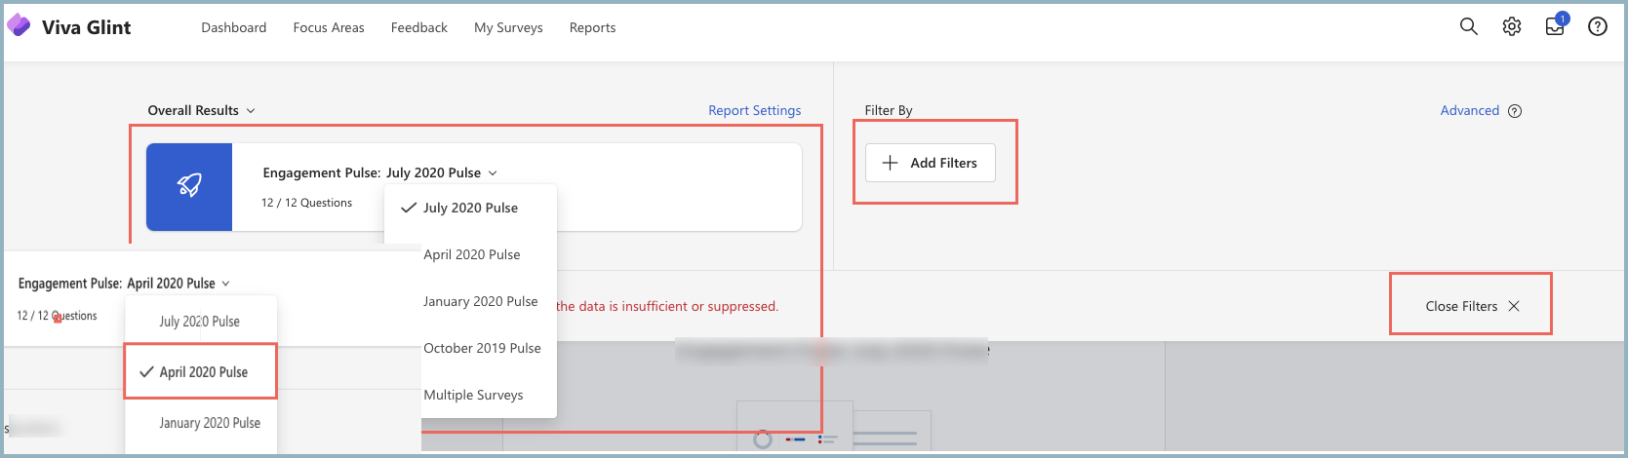The width and height of the screenshot is (1628, 458).
Task: Choose July 2020 Pulse in lower-left menu
Action: 200,322
